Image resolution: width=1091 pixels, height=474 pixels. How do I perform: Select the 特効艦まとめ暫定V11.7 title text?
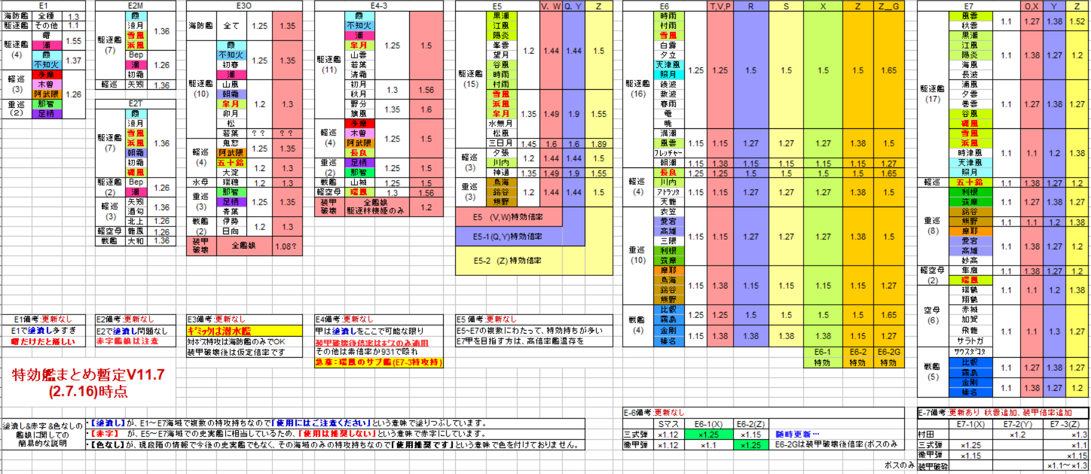[x=88, y=375]
